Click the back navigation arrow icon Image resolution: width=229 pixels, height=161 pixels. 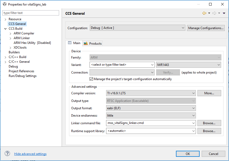(x=204, y=13)
